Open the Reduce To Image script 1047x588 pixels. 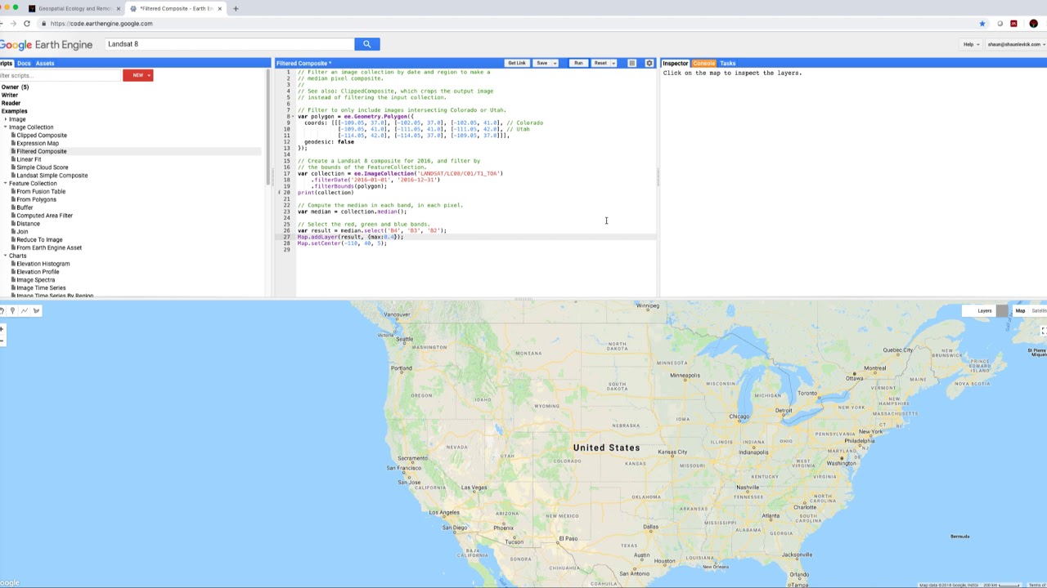(x=39, y=240)
